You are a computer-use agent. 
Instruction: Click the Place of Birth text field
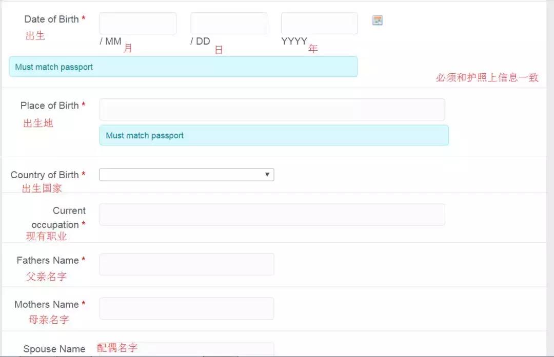click(272, 110)
